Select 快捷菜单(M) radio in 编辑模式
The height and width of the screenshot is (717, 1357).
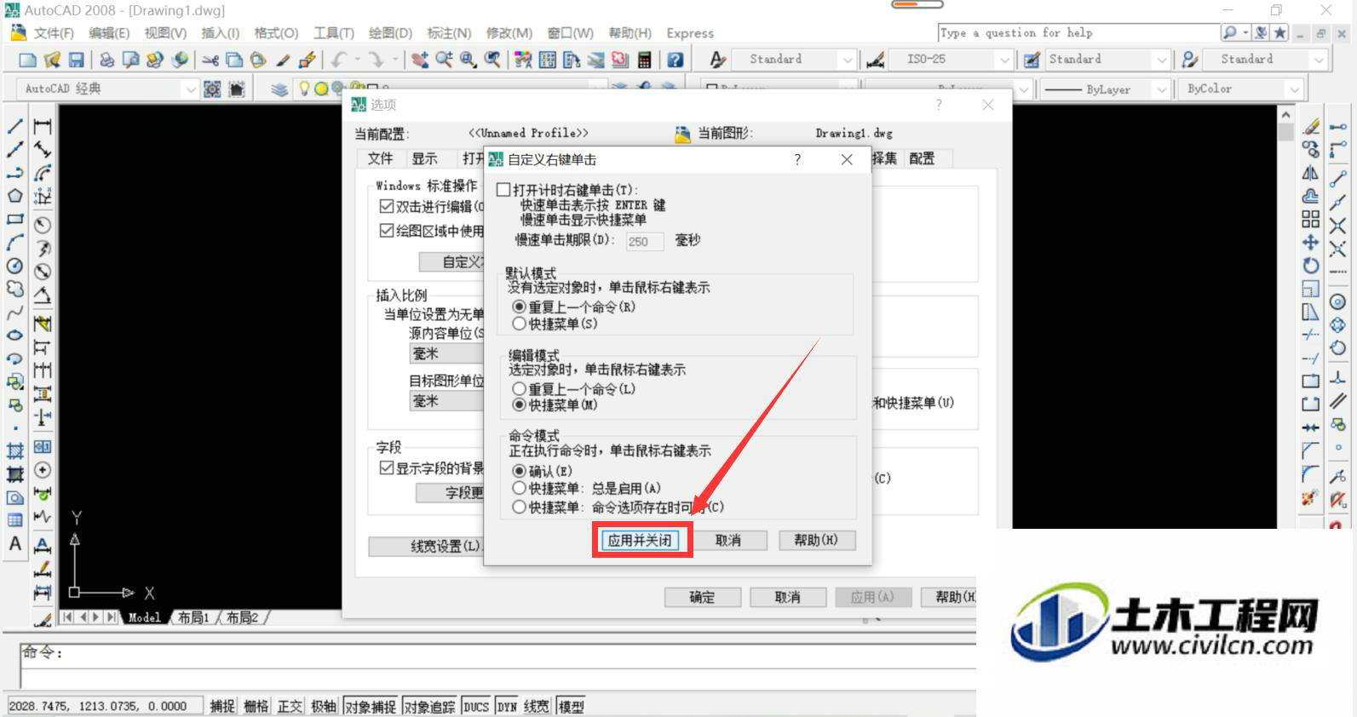coord(519,404)
